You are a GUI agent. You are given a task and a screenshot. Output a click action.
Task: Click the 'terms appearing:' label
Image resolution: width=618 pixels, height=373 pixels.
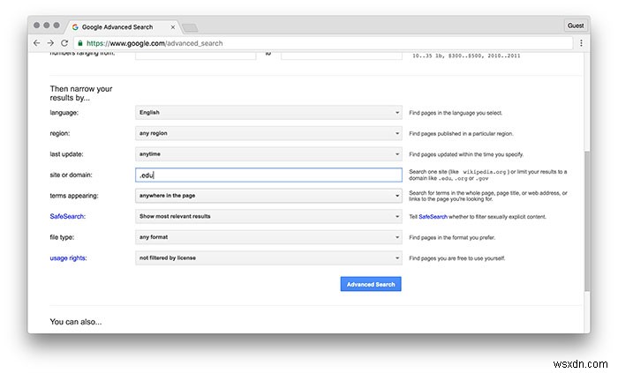(x=74, y=196)
